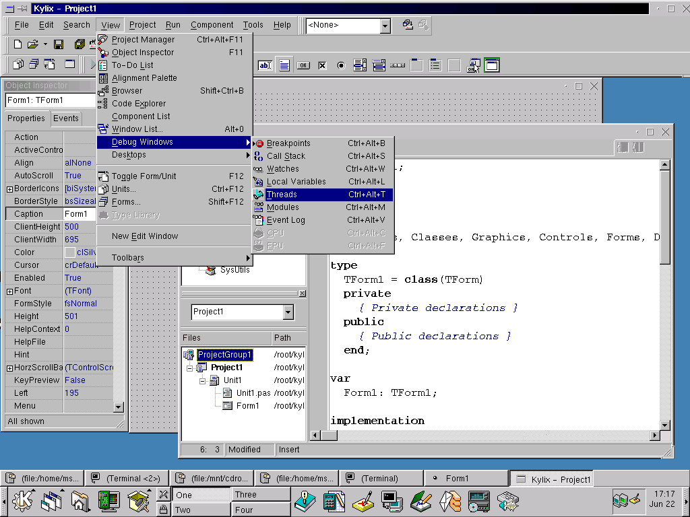Click the Save All toolbar icon

pyautogui.click(x=80, y=44)
